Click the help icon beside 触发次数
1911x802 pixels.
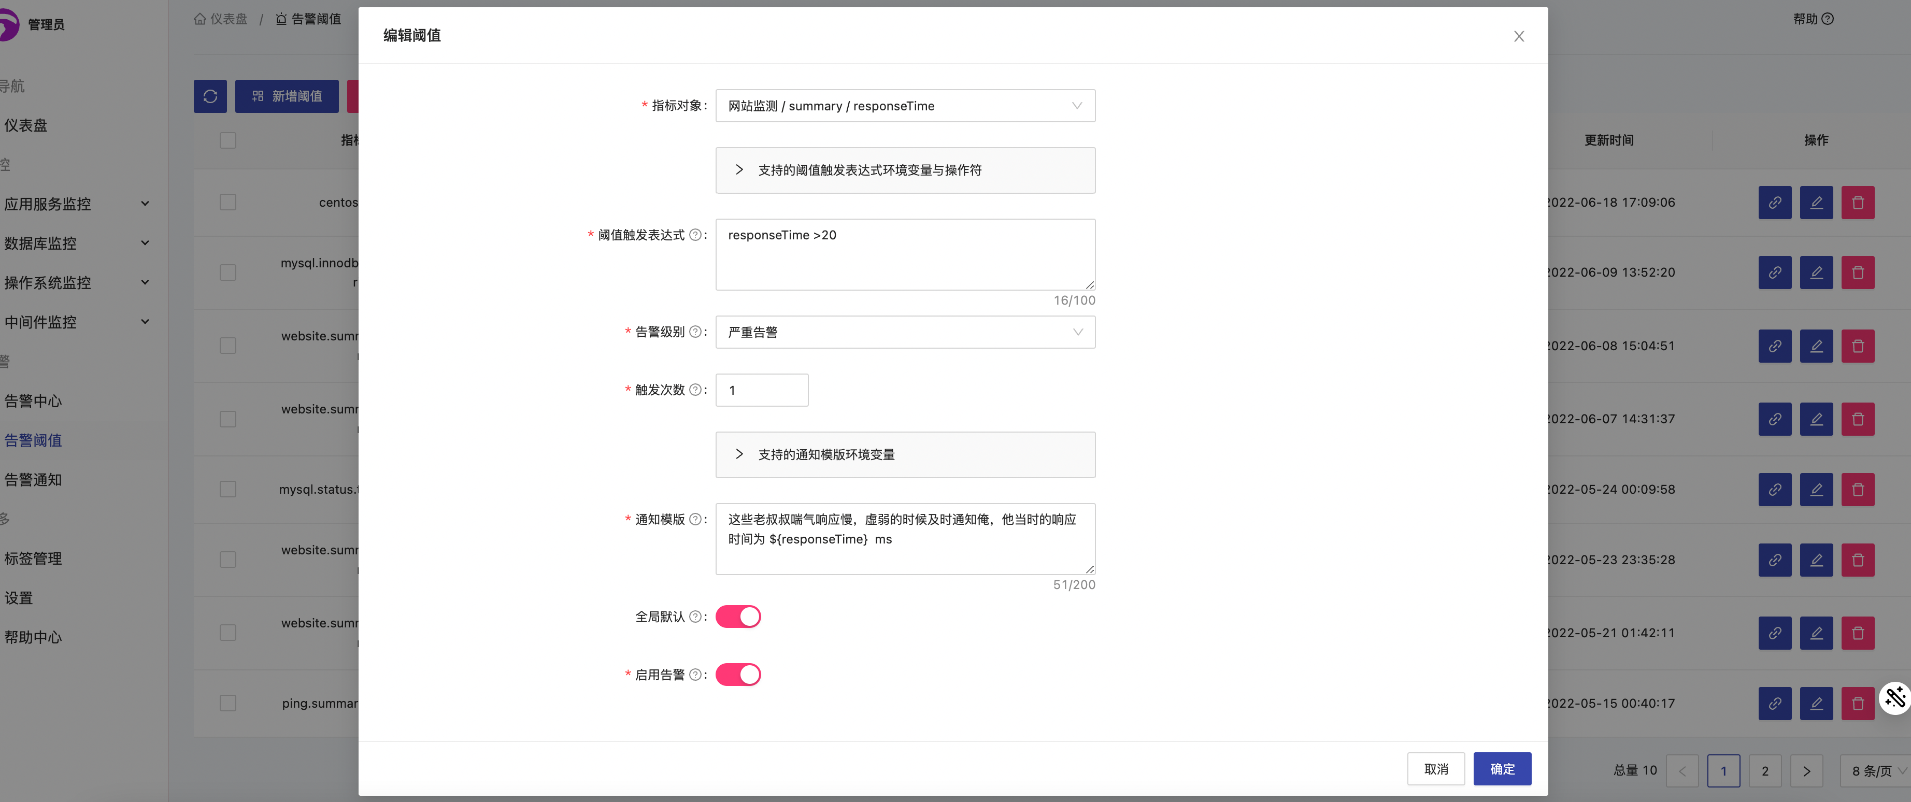click(695, 390)
